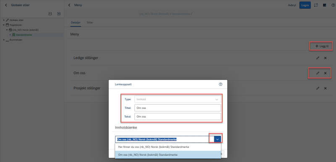Remove the Prosjekt stillinger menu entry

pyautogui.click(x=325, y=88)
